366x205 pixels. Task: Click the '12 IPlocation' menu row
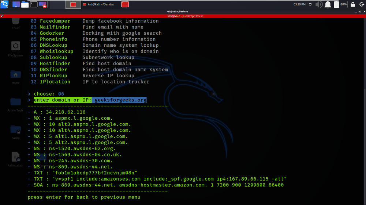[x=90, y=82]
